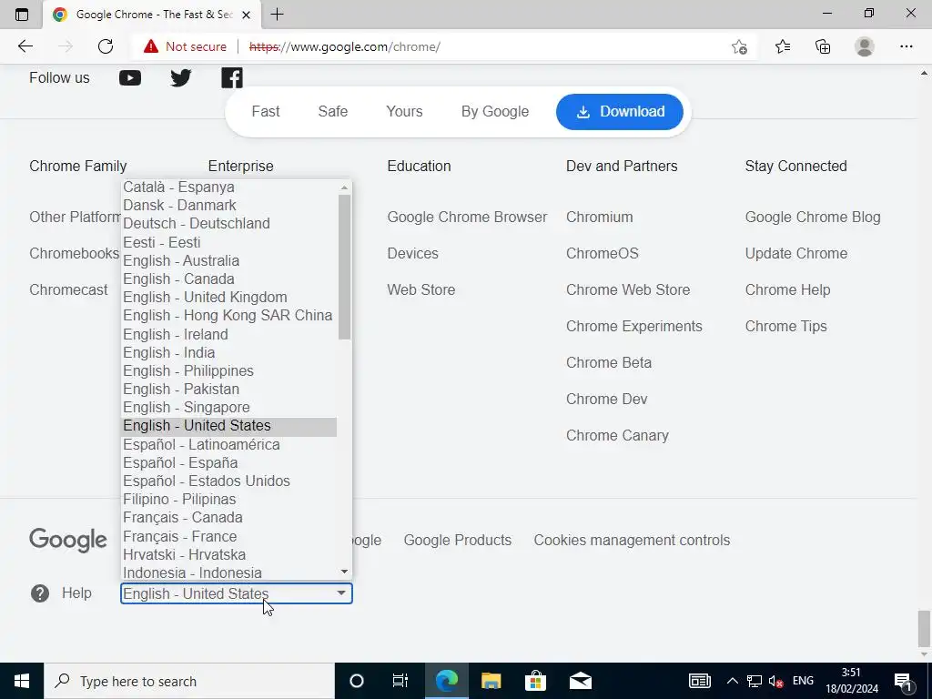Click the browser back arrow
Image resolution: width=932 pixels, height=699 pixels.
[25, 46]
